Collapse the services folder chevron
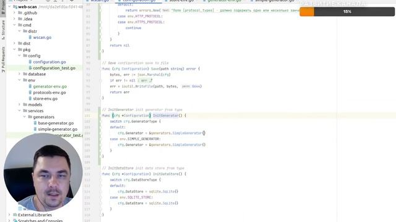The height and width of the screenshot is (222, 396). [x=19, y=111]
